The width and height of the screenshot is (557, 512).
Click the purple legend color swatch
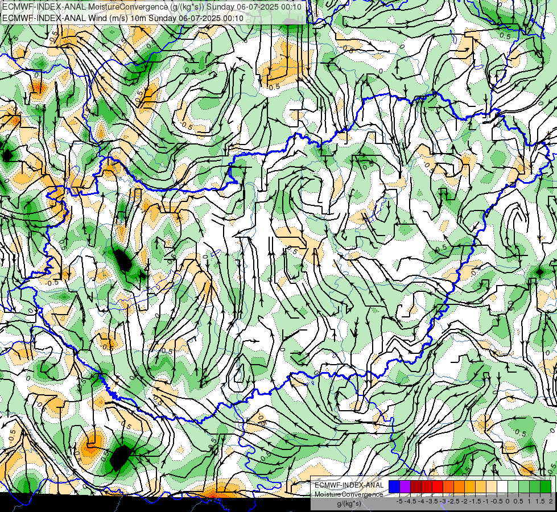[405, 486]
